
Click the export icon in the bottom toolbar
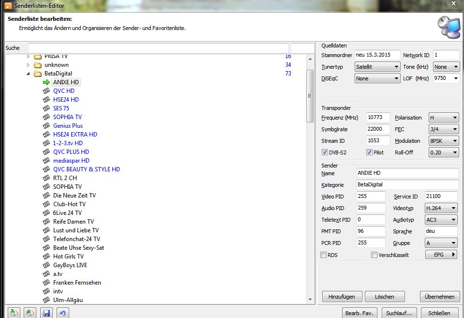pyautogui.click(x=30, y=313)
